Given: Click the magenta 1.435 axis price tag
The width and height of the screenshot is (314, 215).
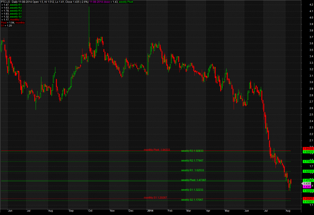Looking at the screenshot, I should point(307,187).
